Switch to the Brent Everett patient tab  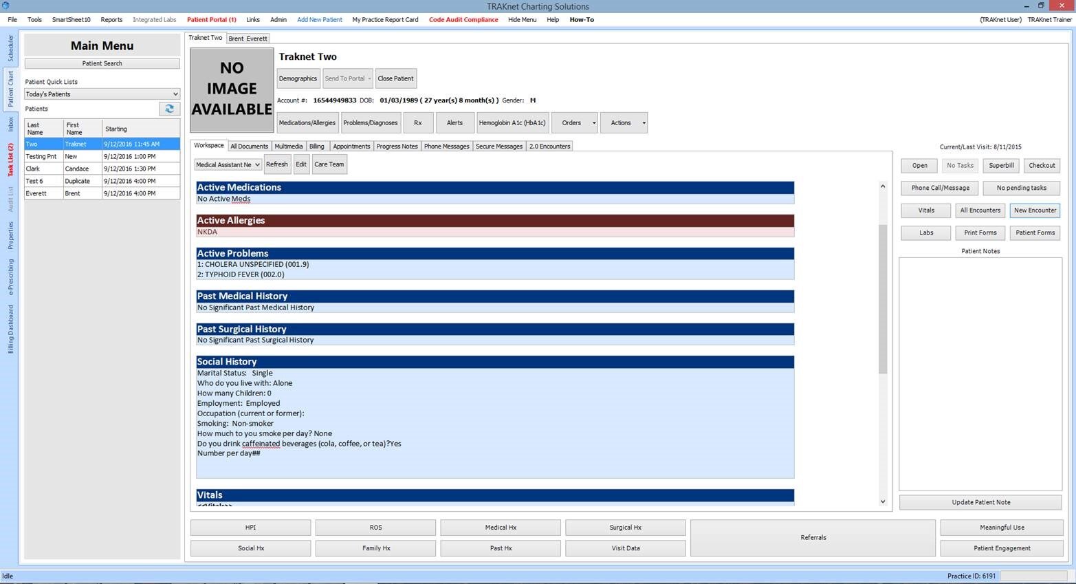248,39
